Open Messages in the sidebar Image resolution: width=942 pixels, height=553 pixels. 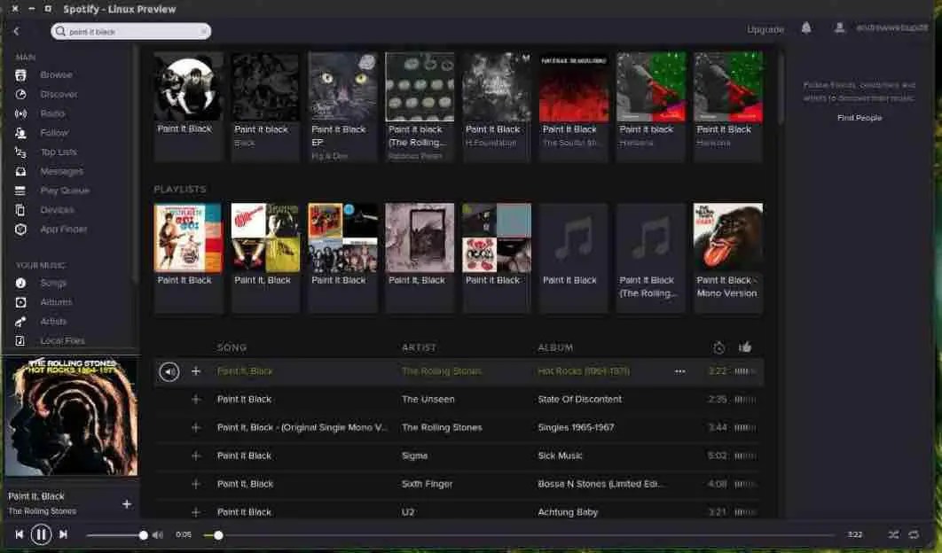61,171
